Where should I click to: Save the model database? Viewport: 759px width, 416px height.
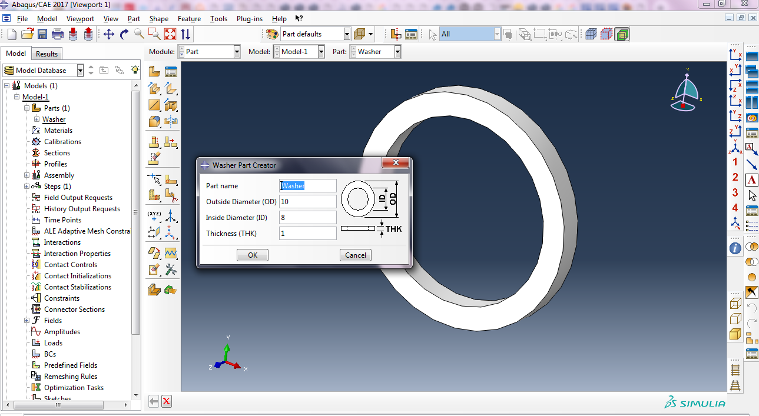pos(42,34)
